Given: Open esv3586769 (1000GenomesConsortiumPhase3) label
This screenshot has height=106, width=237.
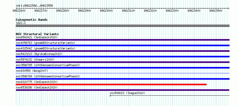Looking at the screenshot, I should (x=48, y=76).
